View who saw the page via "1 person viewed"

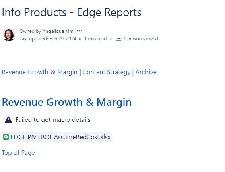tap(140, 39)
